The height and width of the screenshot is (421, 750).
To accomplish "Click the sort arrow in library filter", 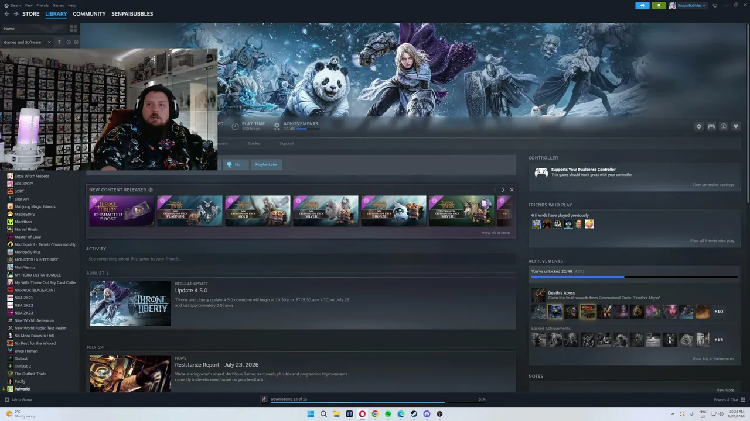I will click(x=59, y=42).
